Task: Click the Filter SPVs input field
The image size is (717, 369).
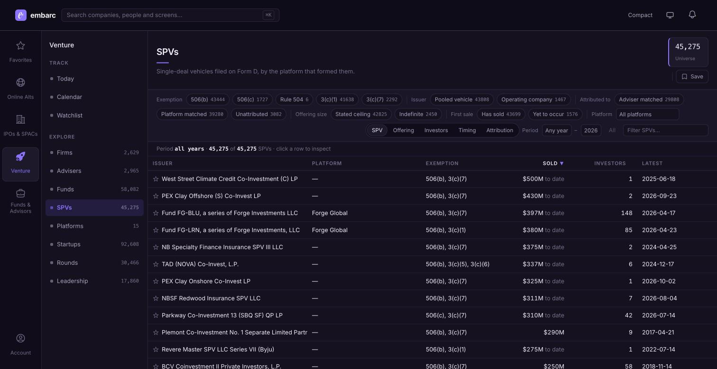Action: (666, 130)
